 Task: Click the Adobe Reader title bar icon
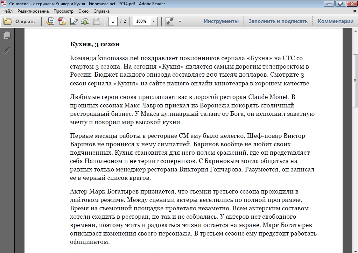(x=4, y=3)
